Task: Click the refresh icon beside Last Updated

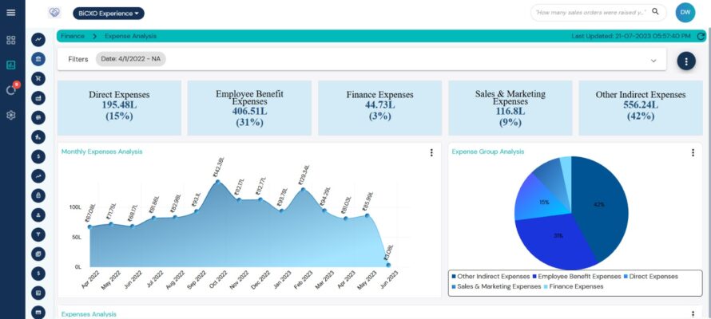Action: click(701, 37)
